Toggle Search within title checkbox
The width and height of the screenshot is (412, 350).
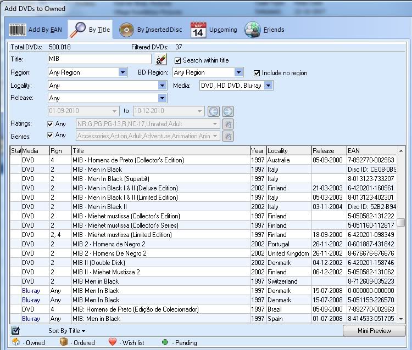(177, 60)
